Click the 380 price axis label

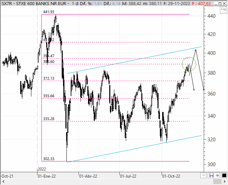coord(211,73)
